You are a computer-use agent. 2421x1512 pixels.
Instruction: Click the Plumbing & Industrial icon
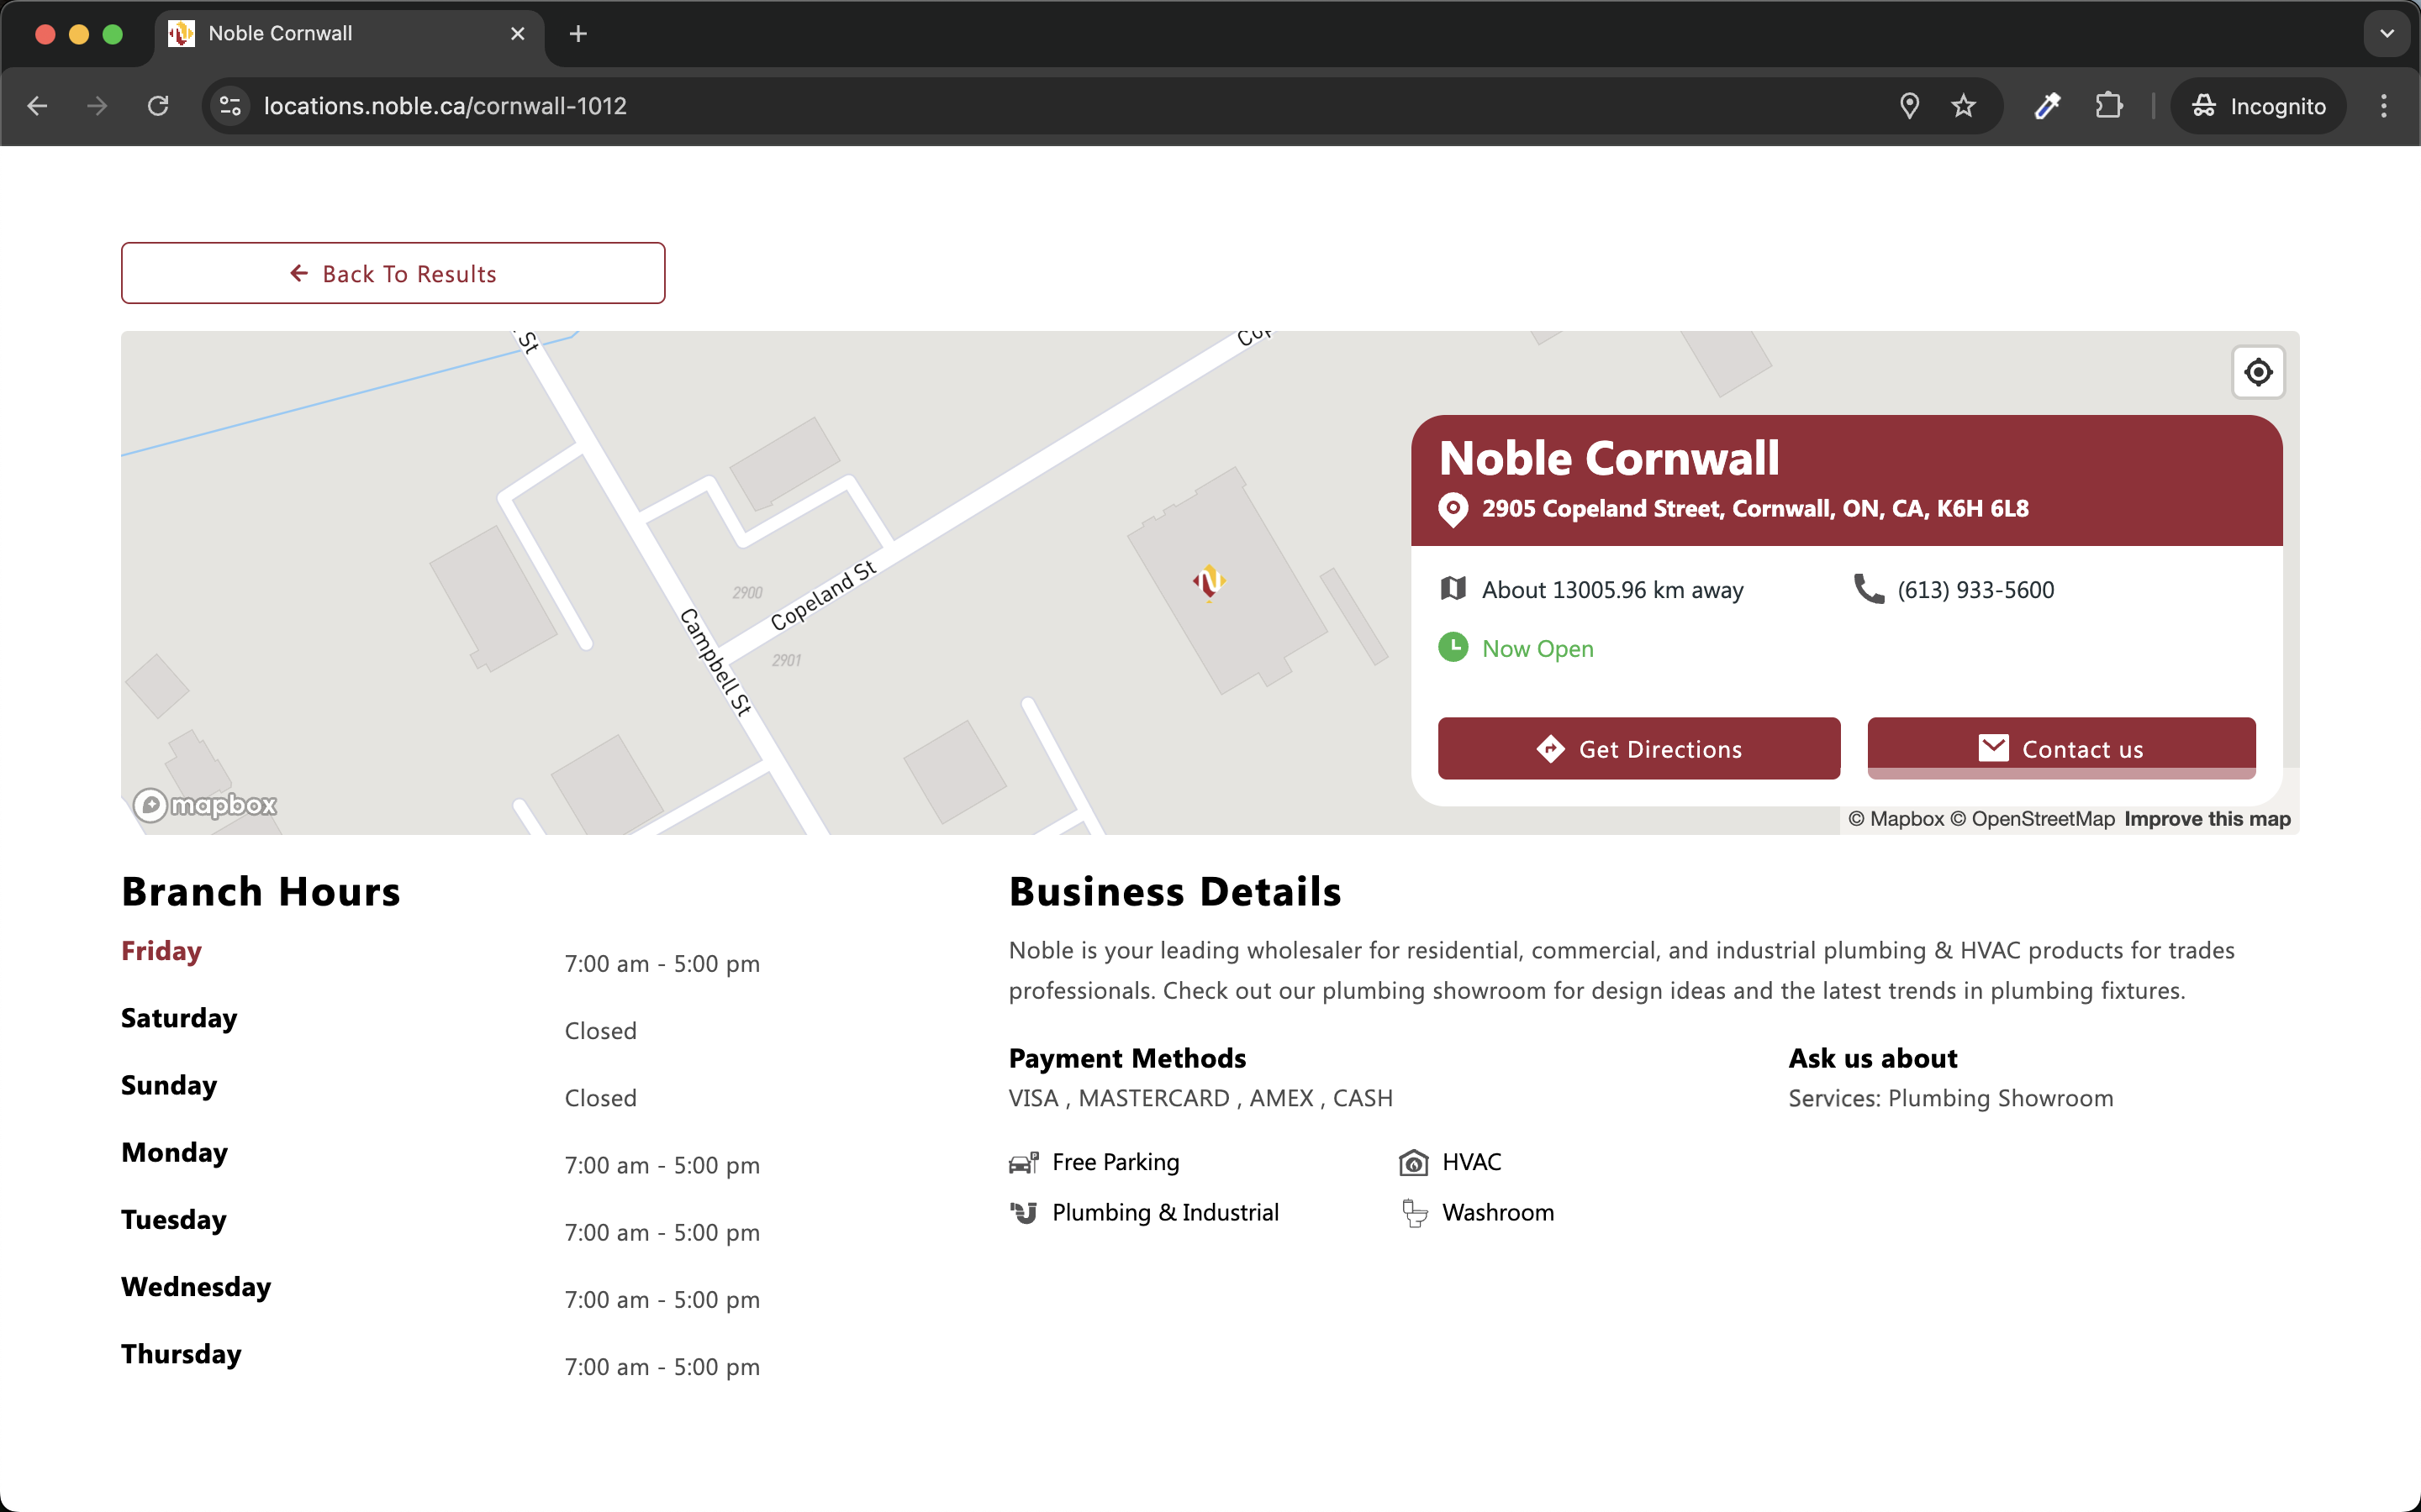(1023, 1213)
